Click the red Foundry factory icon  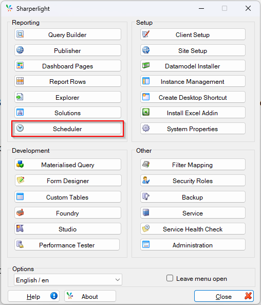point(20,212)
